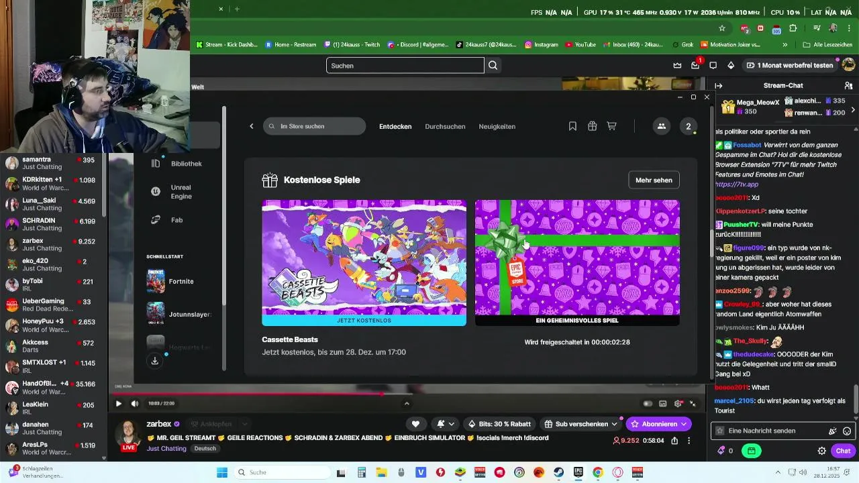Open the Epic store wishlist bookmark icon
Screen dimensions: 859x483
point(572,126)
